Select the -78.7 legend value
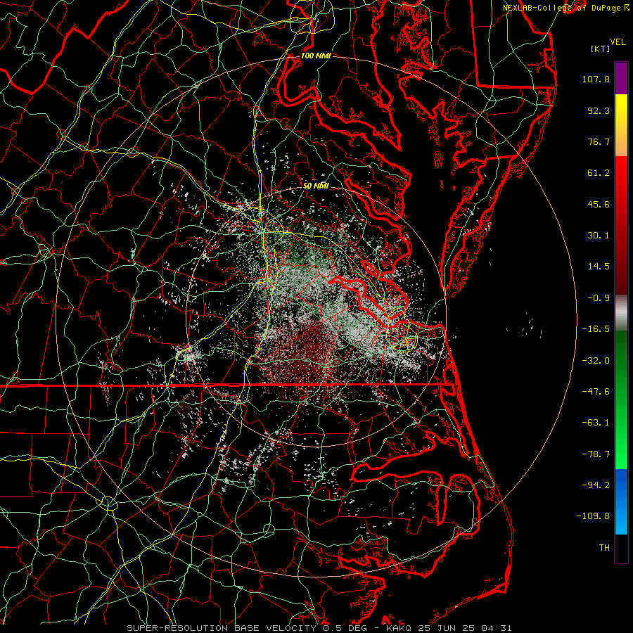The width and height of the screenshot is (633, 633). (x=596, y=454)
